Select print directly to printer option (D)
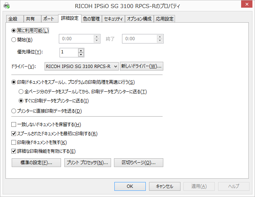The width and height of the screenshot is (255, 197). point(14,111)
